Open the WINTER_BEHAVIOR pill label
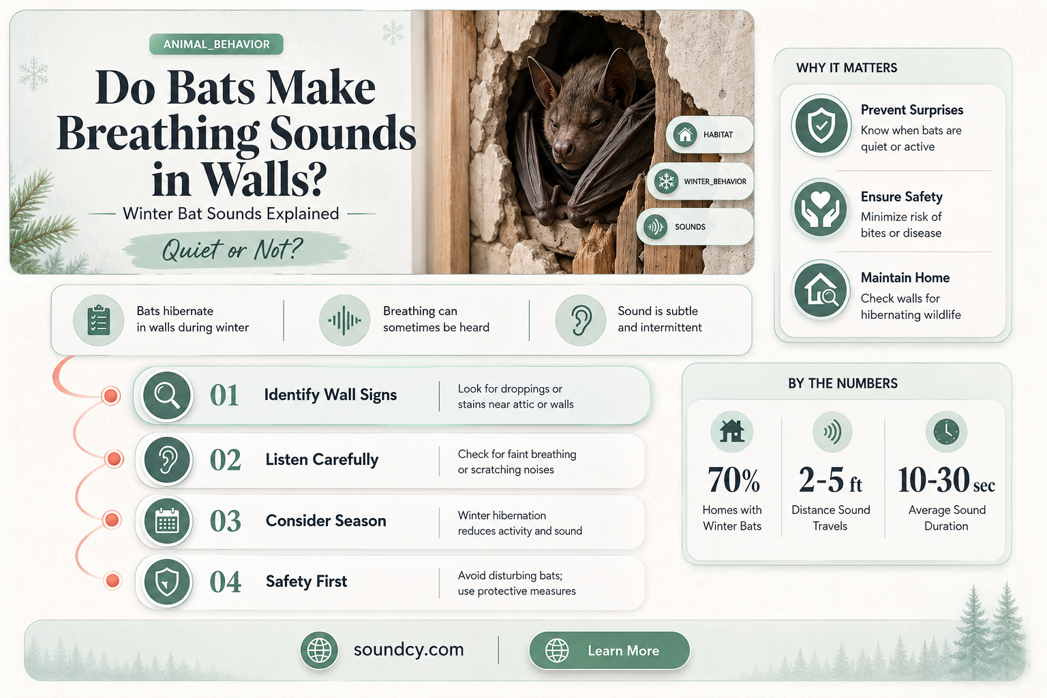The image size is (1047, 698). [x=700, y=181]
